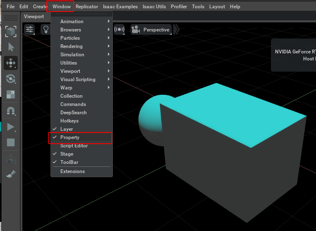Select the cyan sphere in the viewport
Image resolution: width=316 pixels, height=231 pixels.
click(x=150, y=119)
